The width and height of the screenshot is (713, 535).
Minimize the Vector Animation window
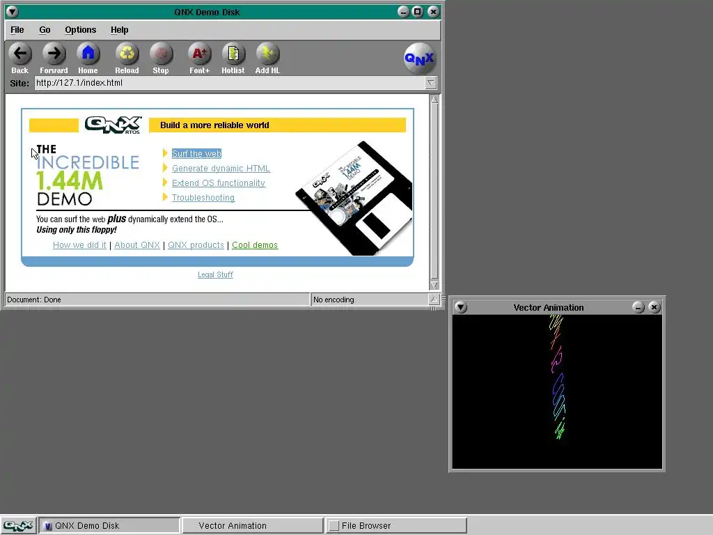click(638, 307)
